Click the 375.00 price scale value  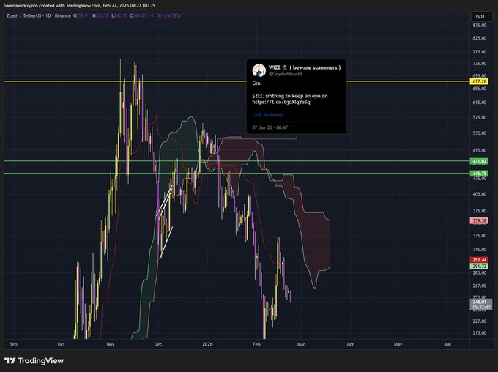pyautogui.click(x=479, y=211)
